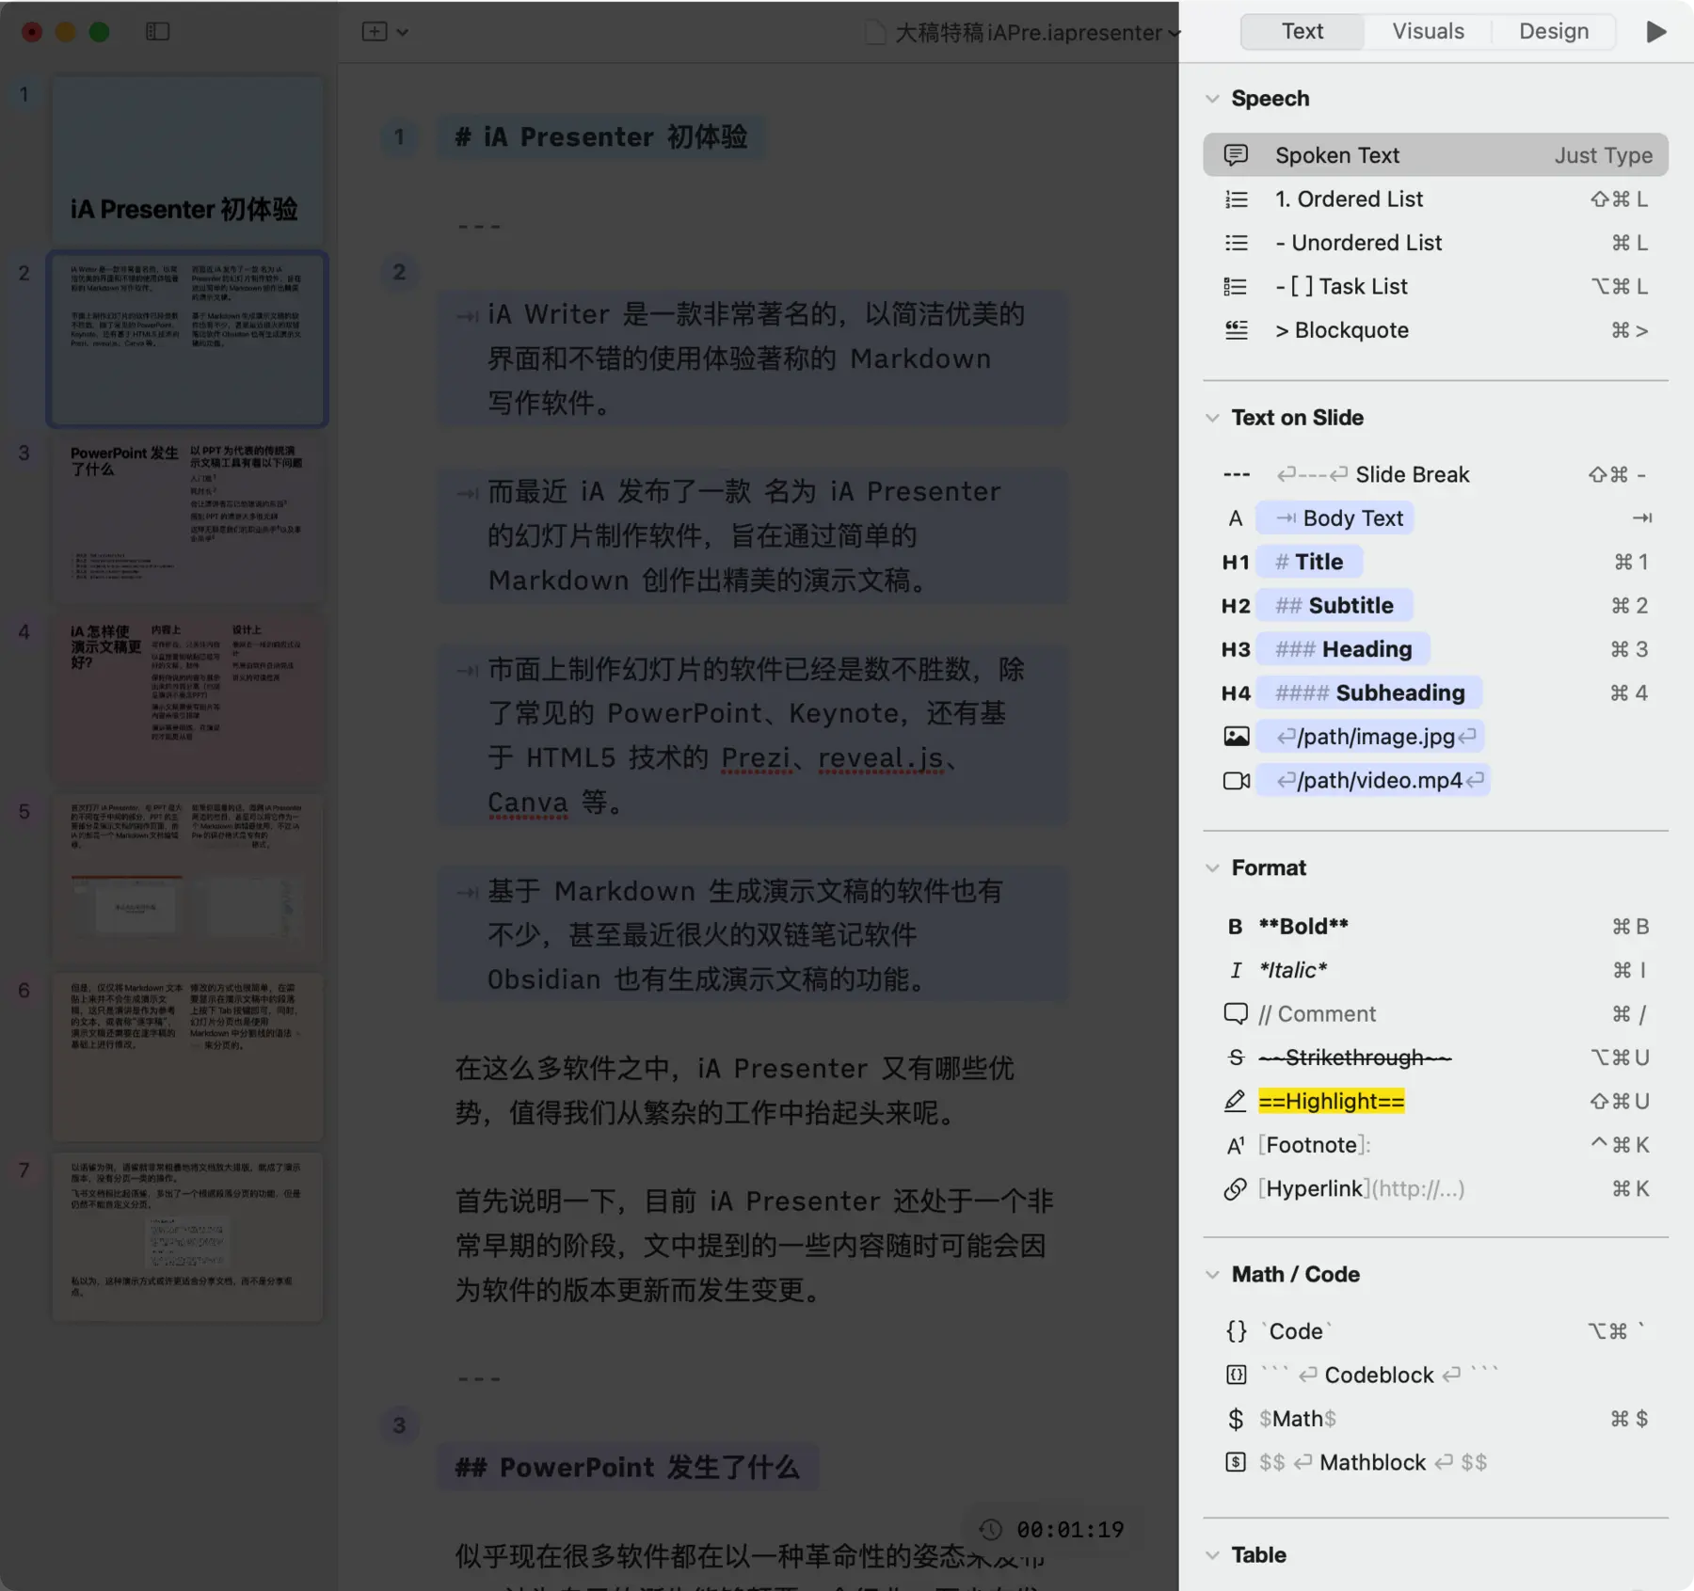Image resolution: width=1694 pixels, height=1591 pixels.
Task: Collapse the Table section
Action: [x=1212, y=1555]
